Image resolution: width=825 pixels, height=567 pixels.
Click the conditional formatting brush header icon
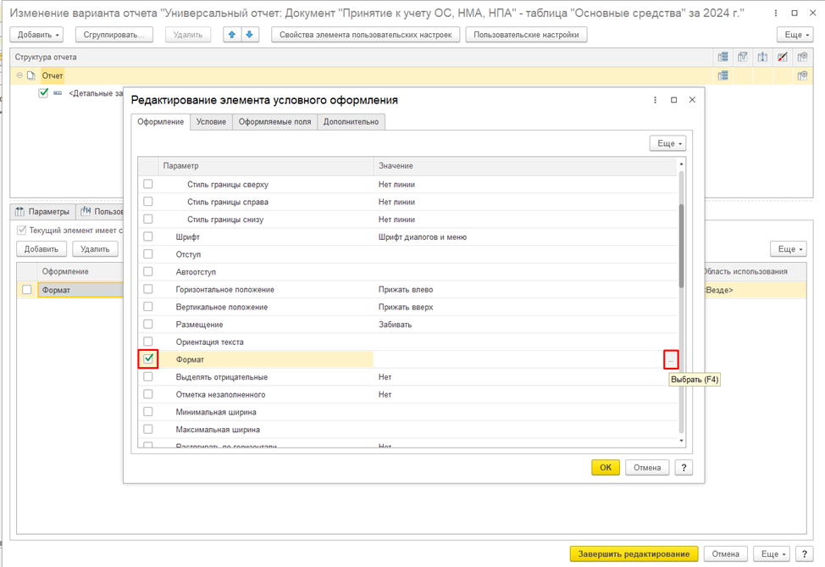(x=783, y=57)
